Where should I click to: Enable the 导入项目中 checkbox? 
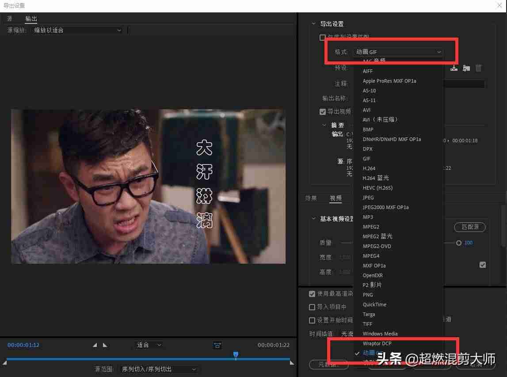[312, 307]
